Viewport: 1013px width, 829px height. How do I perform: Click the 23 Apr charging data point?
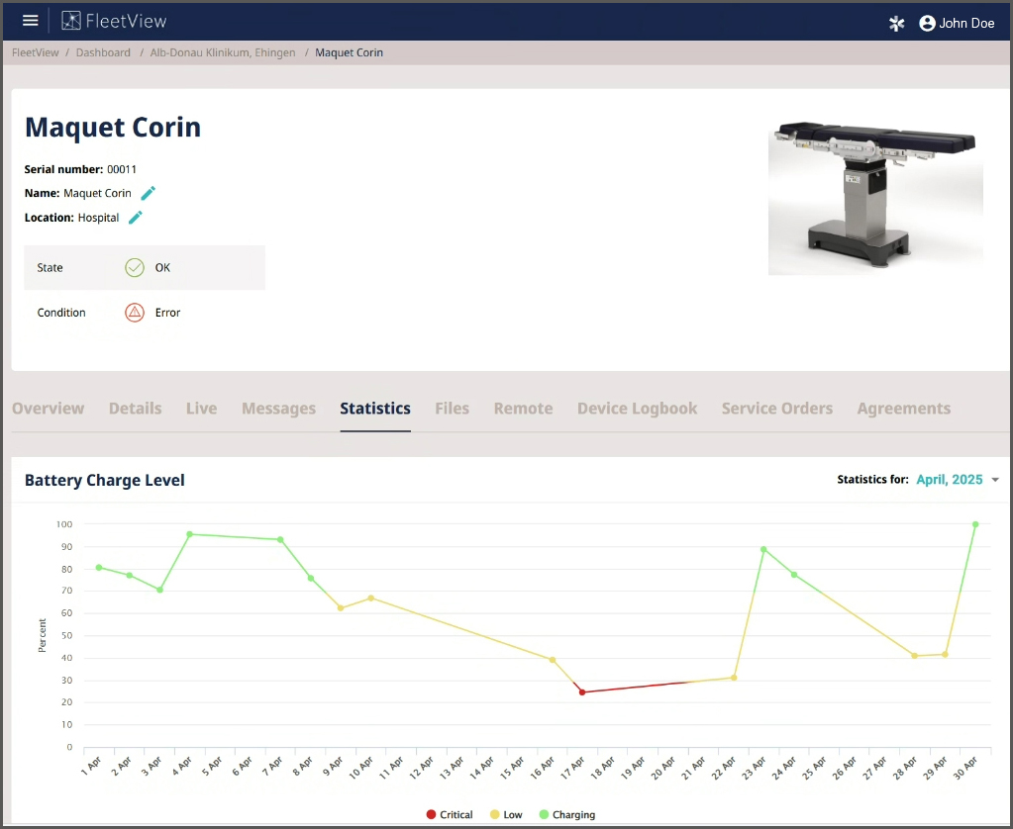(763, 549)
